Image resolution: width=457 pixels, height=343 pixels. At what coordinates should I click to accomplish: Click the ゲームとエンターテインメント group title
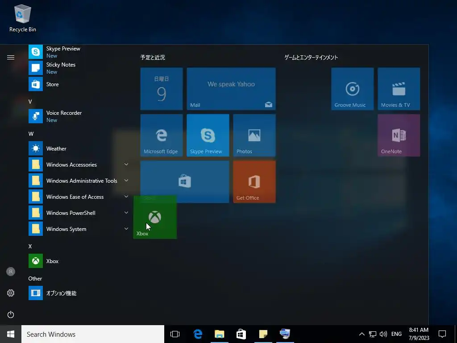pyautogui.click(x=311, y=58)
